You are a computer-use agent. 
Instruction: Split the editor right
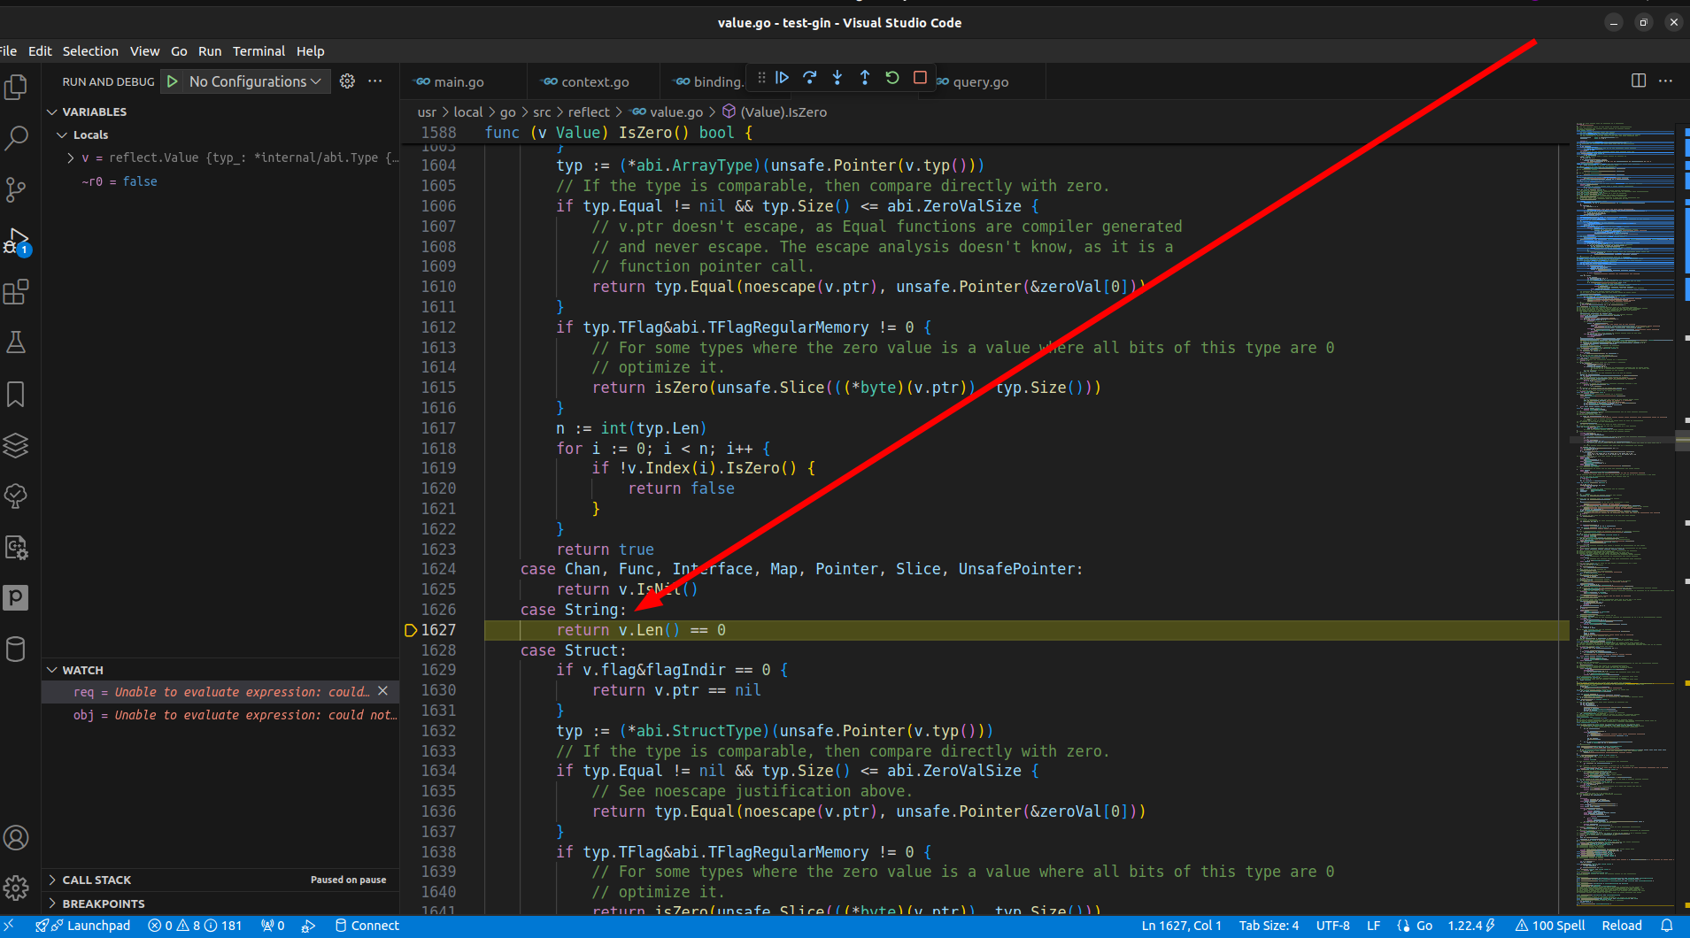tap(1639, 81)
